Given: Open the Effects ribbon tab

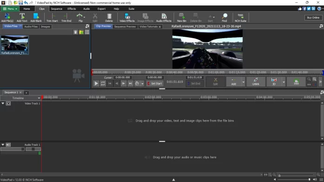Looking at the screenshot, I should coord(72,9).
